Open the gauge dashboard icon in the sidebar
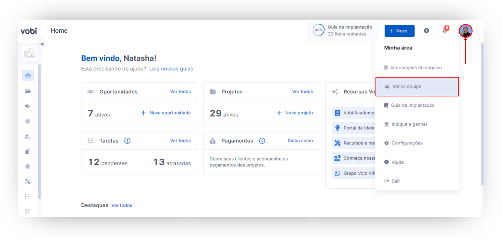 point(28,121)
